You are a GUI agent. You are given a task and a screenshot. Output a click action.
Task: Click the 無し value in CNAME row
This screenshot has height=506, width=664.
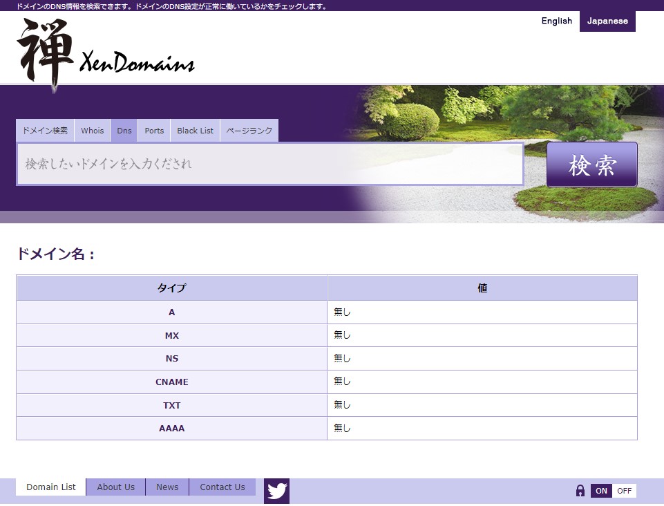[342, 382]
